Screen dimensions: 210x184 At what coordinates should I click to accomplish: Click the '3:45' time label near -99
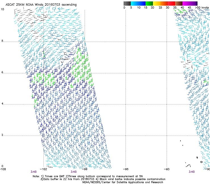[74, 172]
